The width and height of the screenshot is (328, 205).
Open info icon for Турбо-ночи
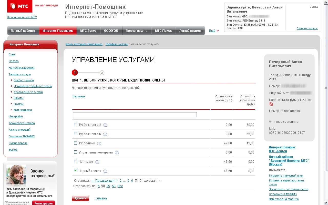99,143
